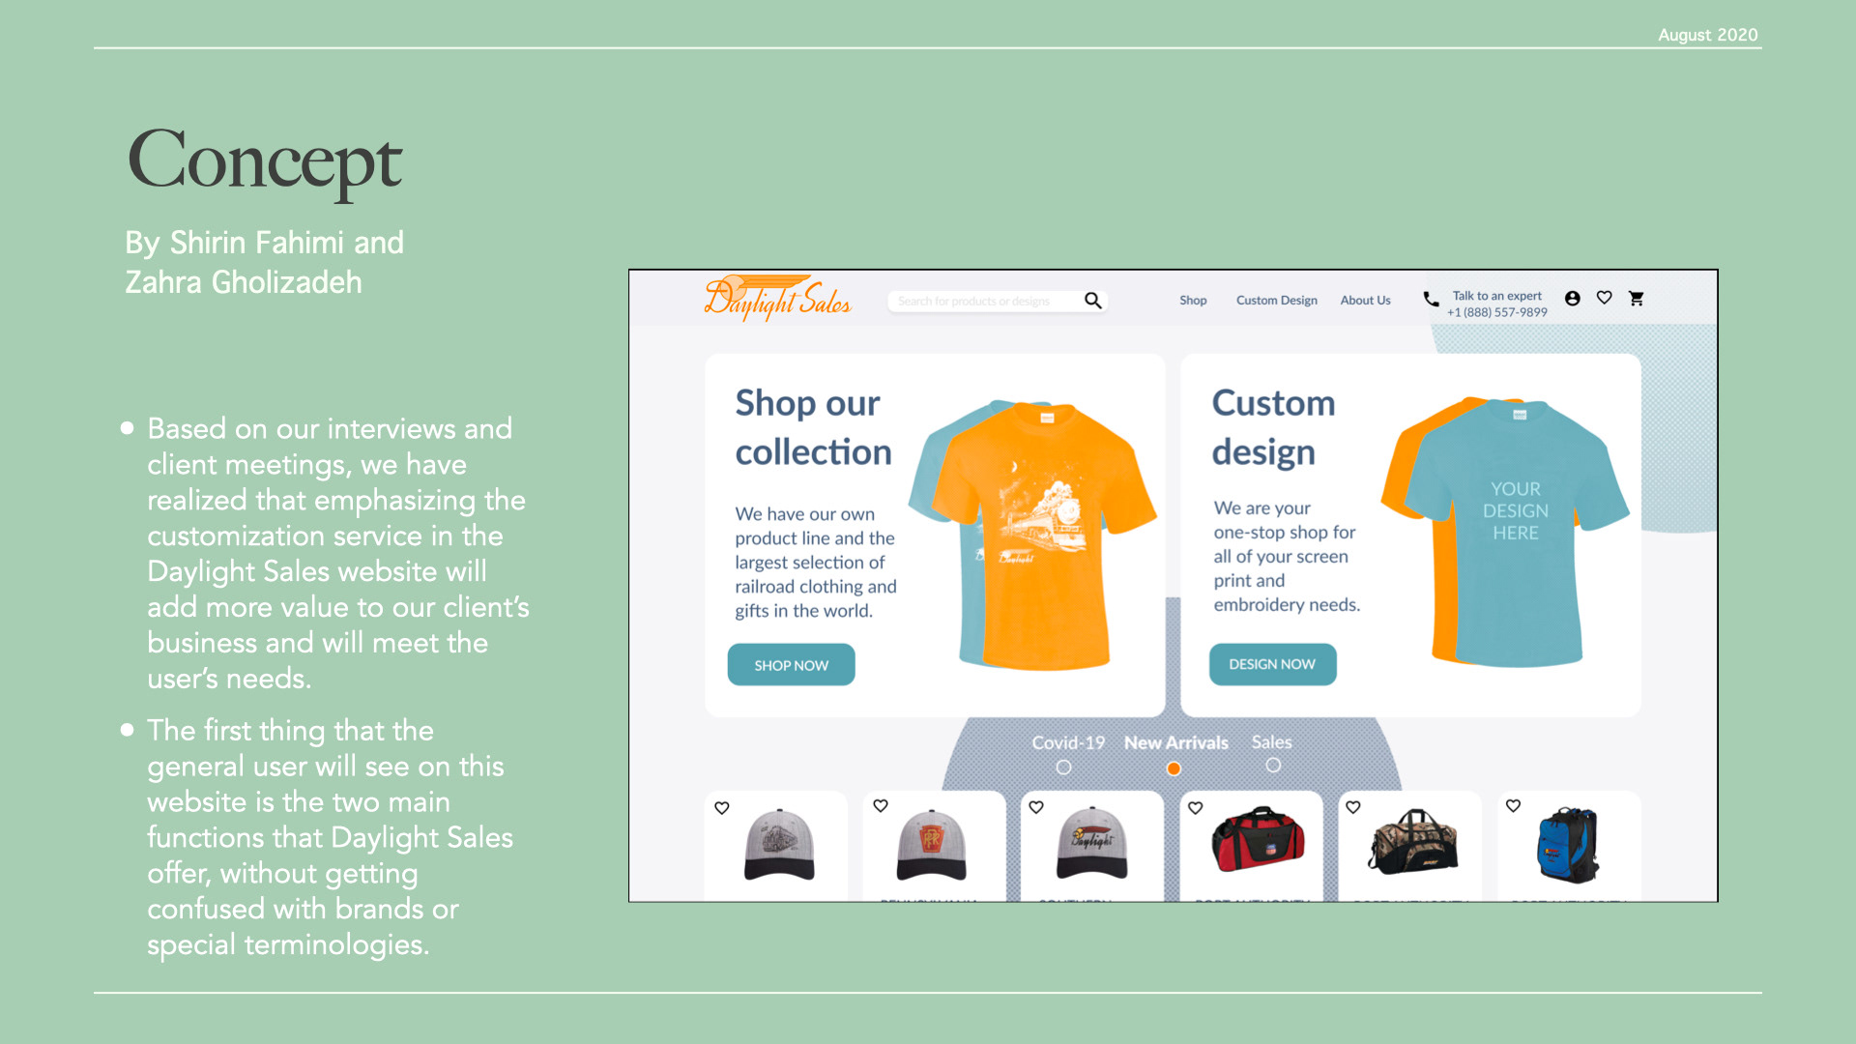
Task: Favorite the blue backpack product
Action: [x=1514, y=805]
